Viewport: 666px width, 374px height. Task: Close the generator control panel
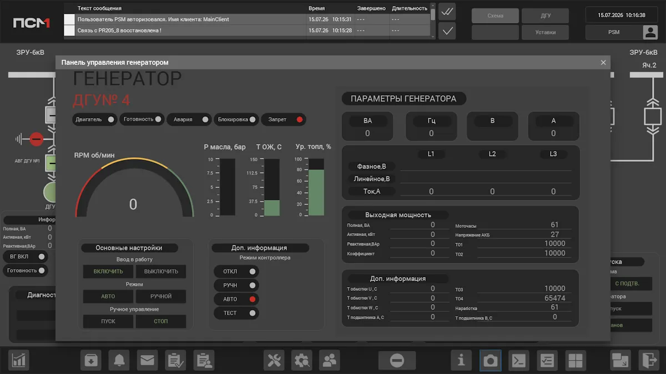[x=603, y=63]
